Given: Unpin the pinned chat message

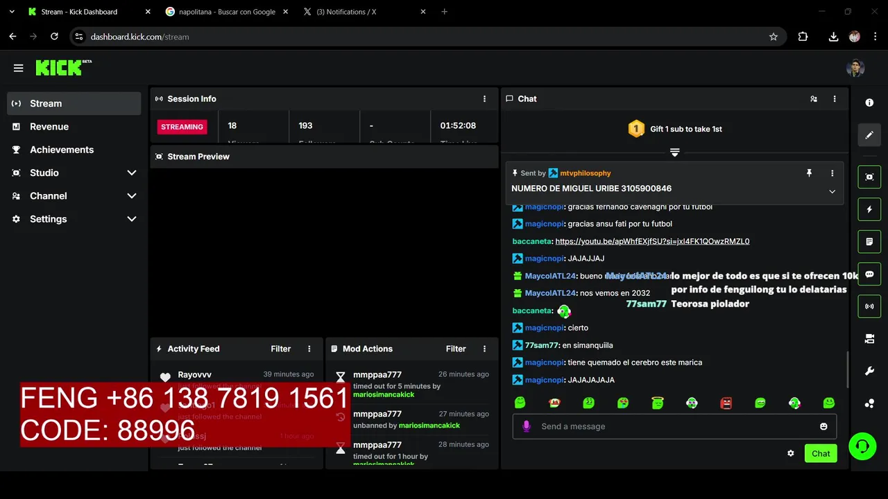Looking at the screenshot, I should pyautogui.click(x=809, y=173).
